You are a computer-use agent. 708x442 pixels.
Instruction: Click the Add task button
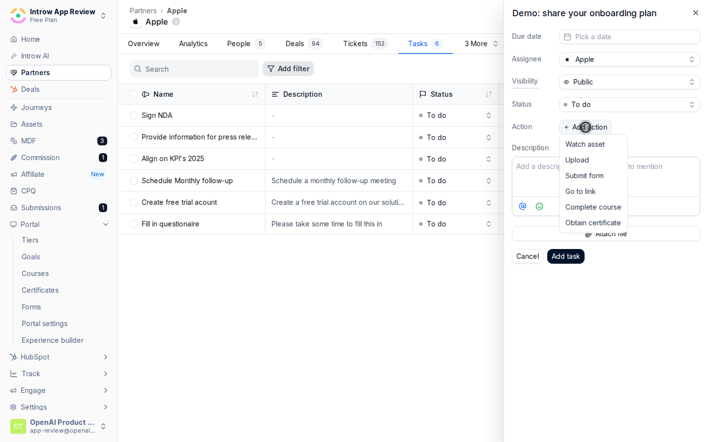point(566,256)
